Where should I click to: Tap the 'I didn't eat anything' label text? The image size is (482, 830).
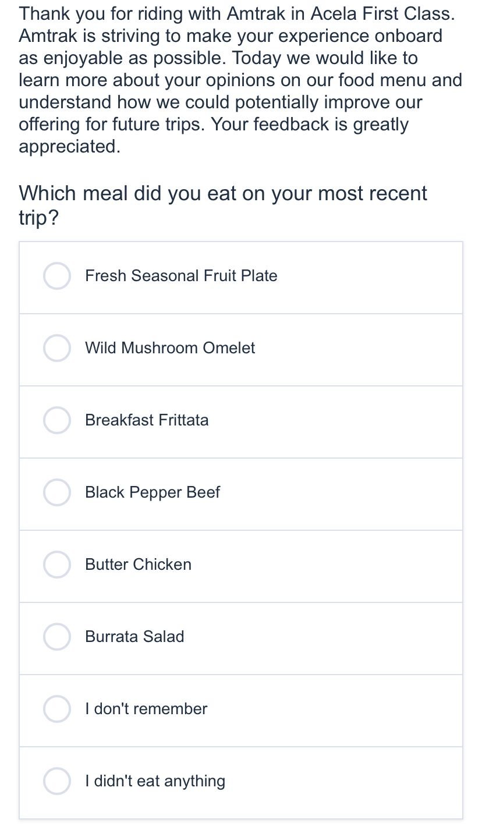[155, 781]
